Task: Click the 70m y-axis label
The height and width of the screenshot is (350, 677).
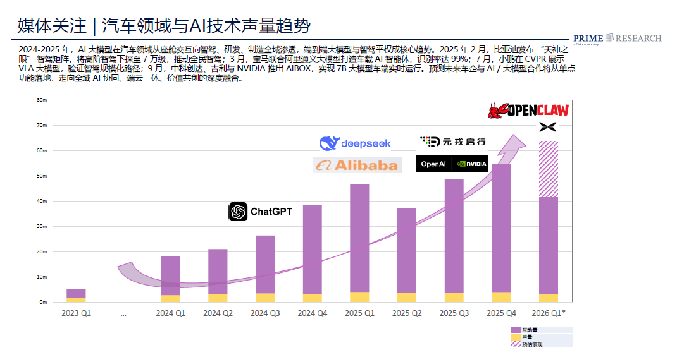Action: 42,126
